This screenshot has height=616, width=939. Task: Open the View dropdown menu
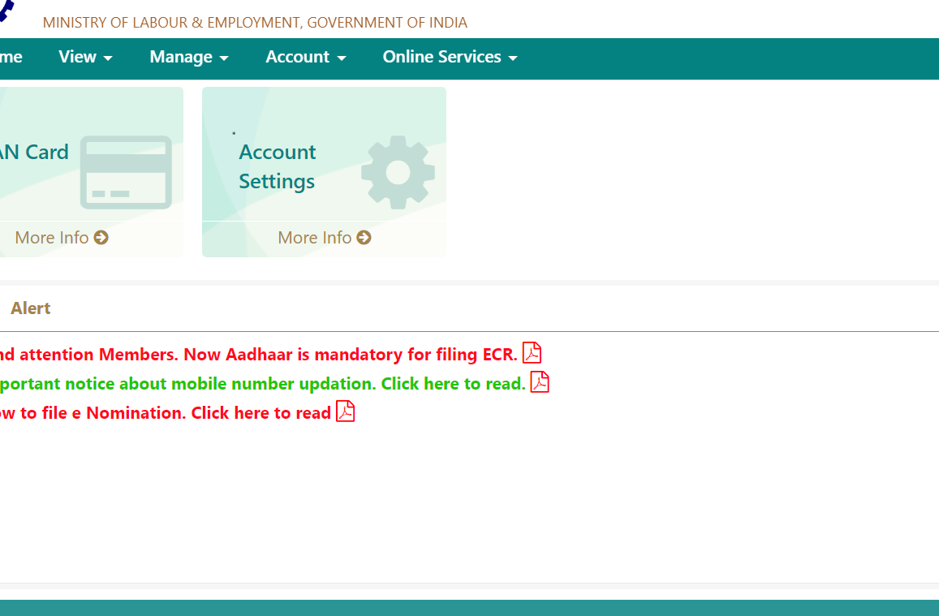pos(85,57)
